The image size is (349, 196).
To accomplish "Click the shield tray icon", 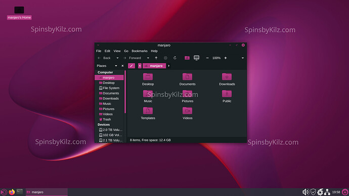I will 313,192.
